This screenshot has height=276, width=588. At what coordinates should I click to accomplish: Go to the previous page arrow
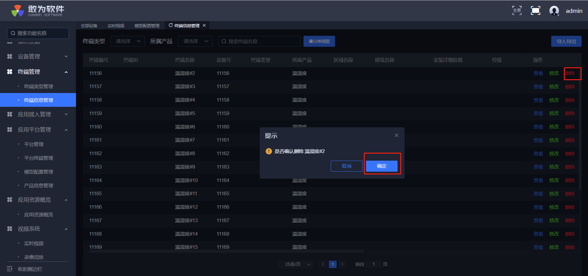[323, 264]
